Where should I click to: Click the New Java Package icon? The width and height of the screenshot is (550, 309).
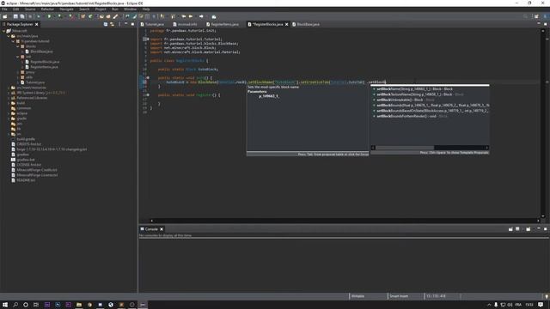pos(83,16)
